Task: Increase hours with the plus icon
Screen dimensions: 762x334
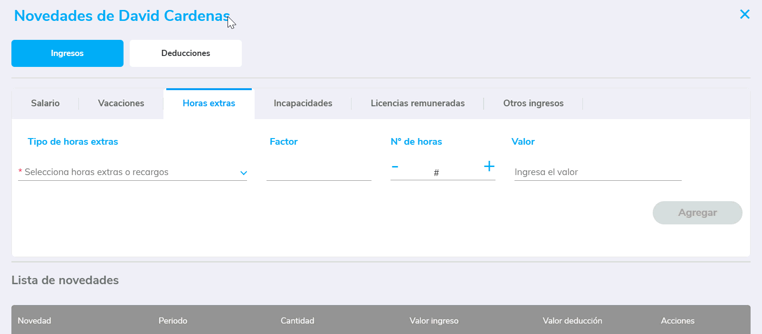Action: click(489, 166)
